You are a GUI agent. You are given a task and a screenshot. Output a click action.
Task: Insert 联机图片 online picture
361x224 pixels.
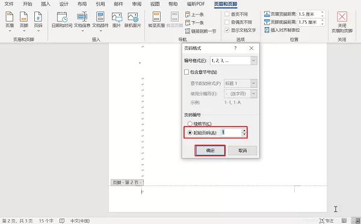click(132, 20)
